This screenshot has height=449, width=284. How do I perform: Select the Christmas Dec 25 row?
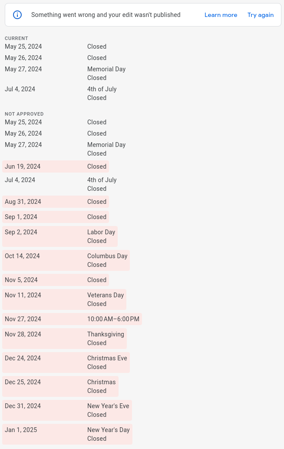tap(60, 386)
